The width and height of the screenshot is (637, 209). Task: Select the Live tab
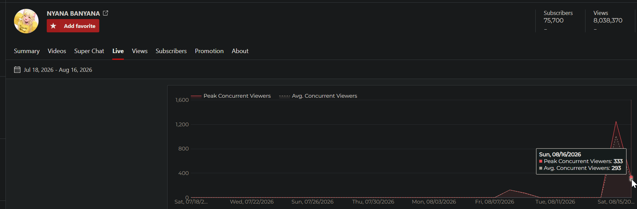(x=118, y=51)
